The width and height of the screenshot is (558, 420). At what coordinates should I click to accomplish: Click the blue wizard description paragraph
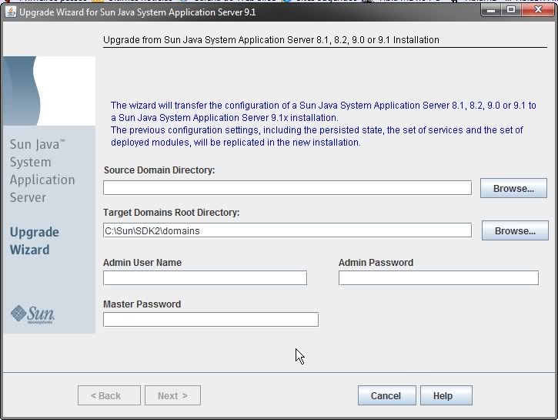click(323, 124)
